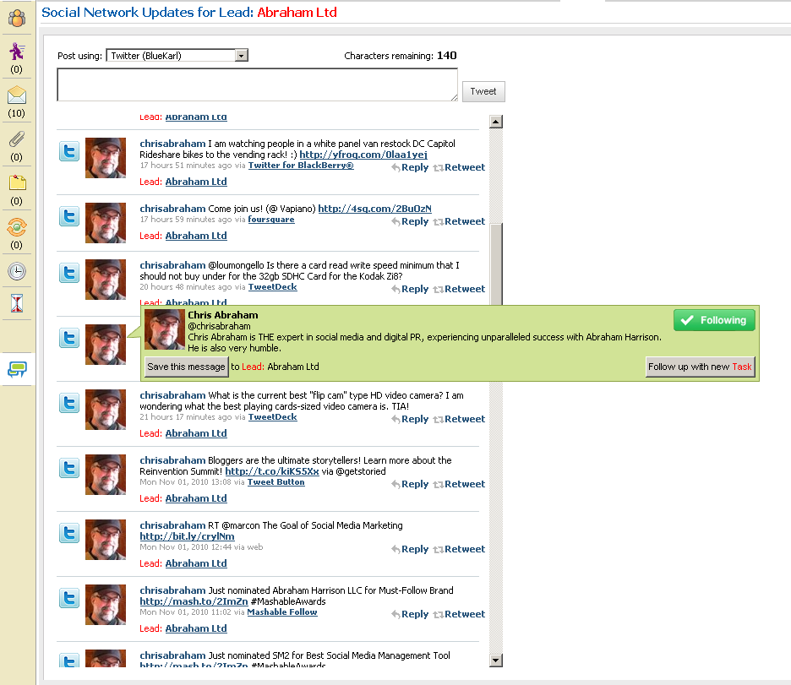
Task: Open the Post using account dropdown
Action: [x=177, y=56]
